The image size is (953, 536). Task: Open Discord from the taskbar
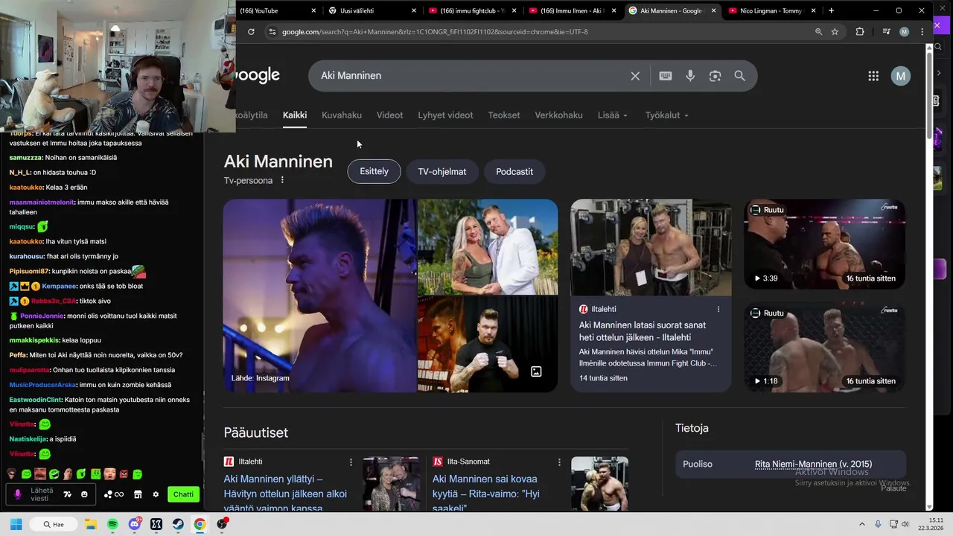tap(135, 524)
